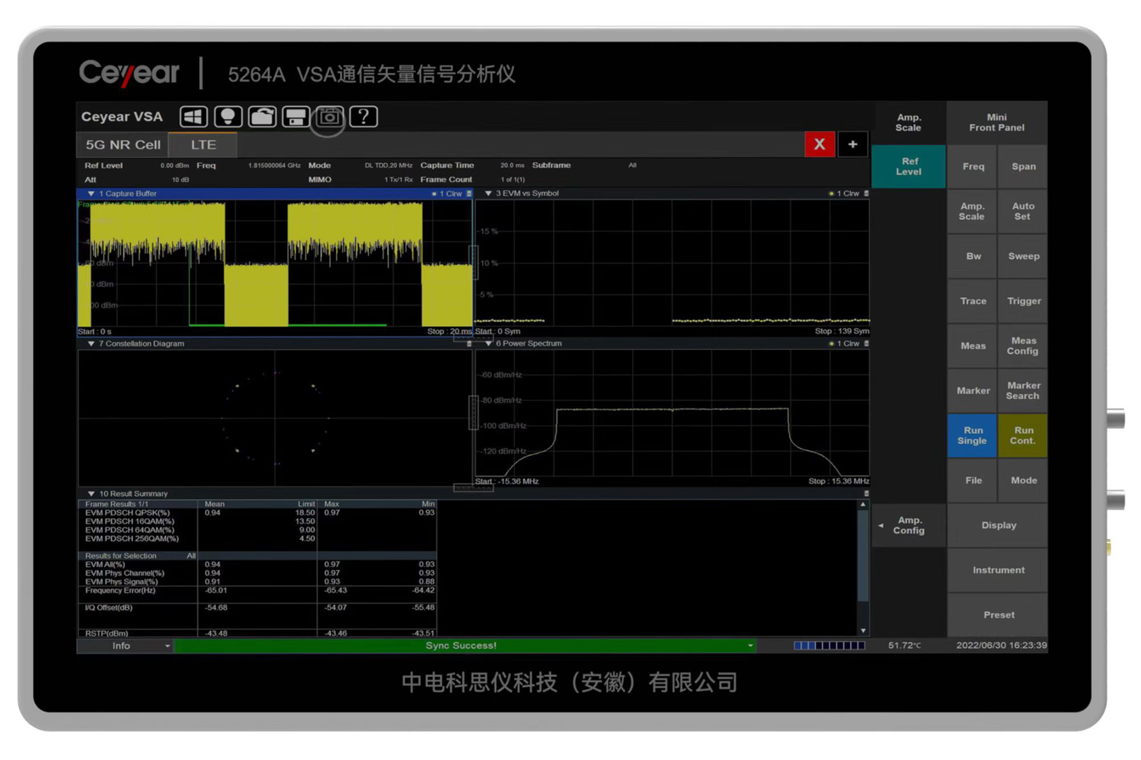Screen dimensions: 1141x760
Task: Click the open-folder recall icon
Action: 262,117
